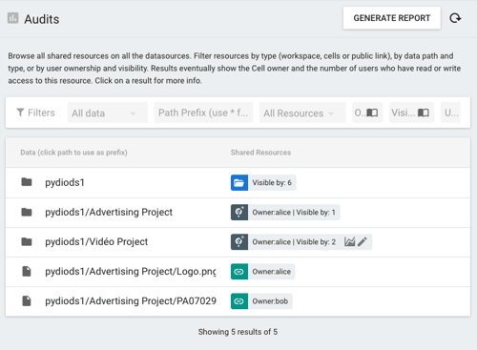Click cell icon on Vidéo Project row
Viewport: 477px width, 350px height.
tap(239, 242)
